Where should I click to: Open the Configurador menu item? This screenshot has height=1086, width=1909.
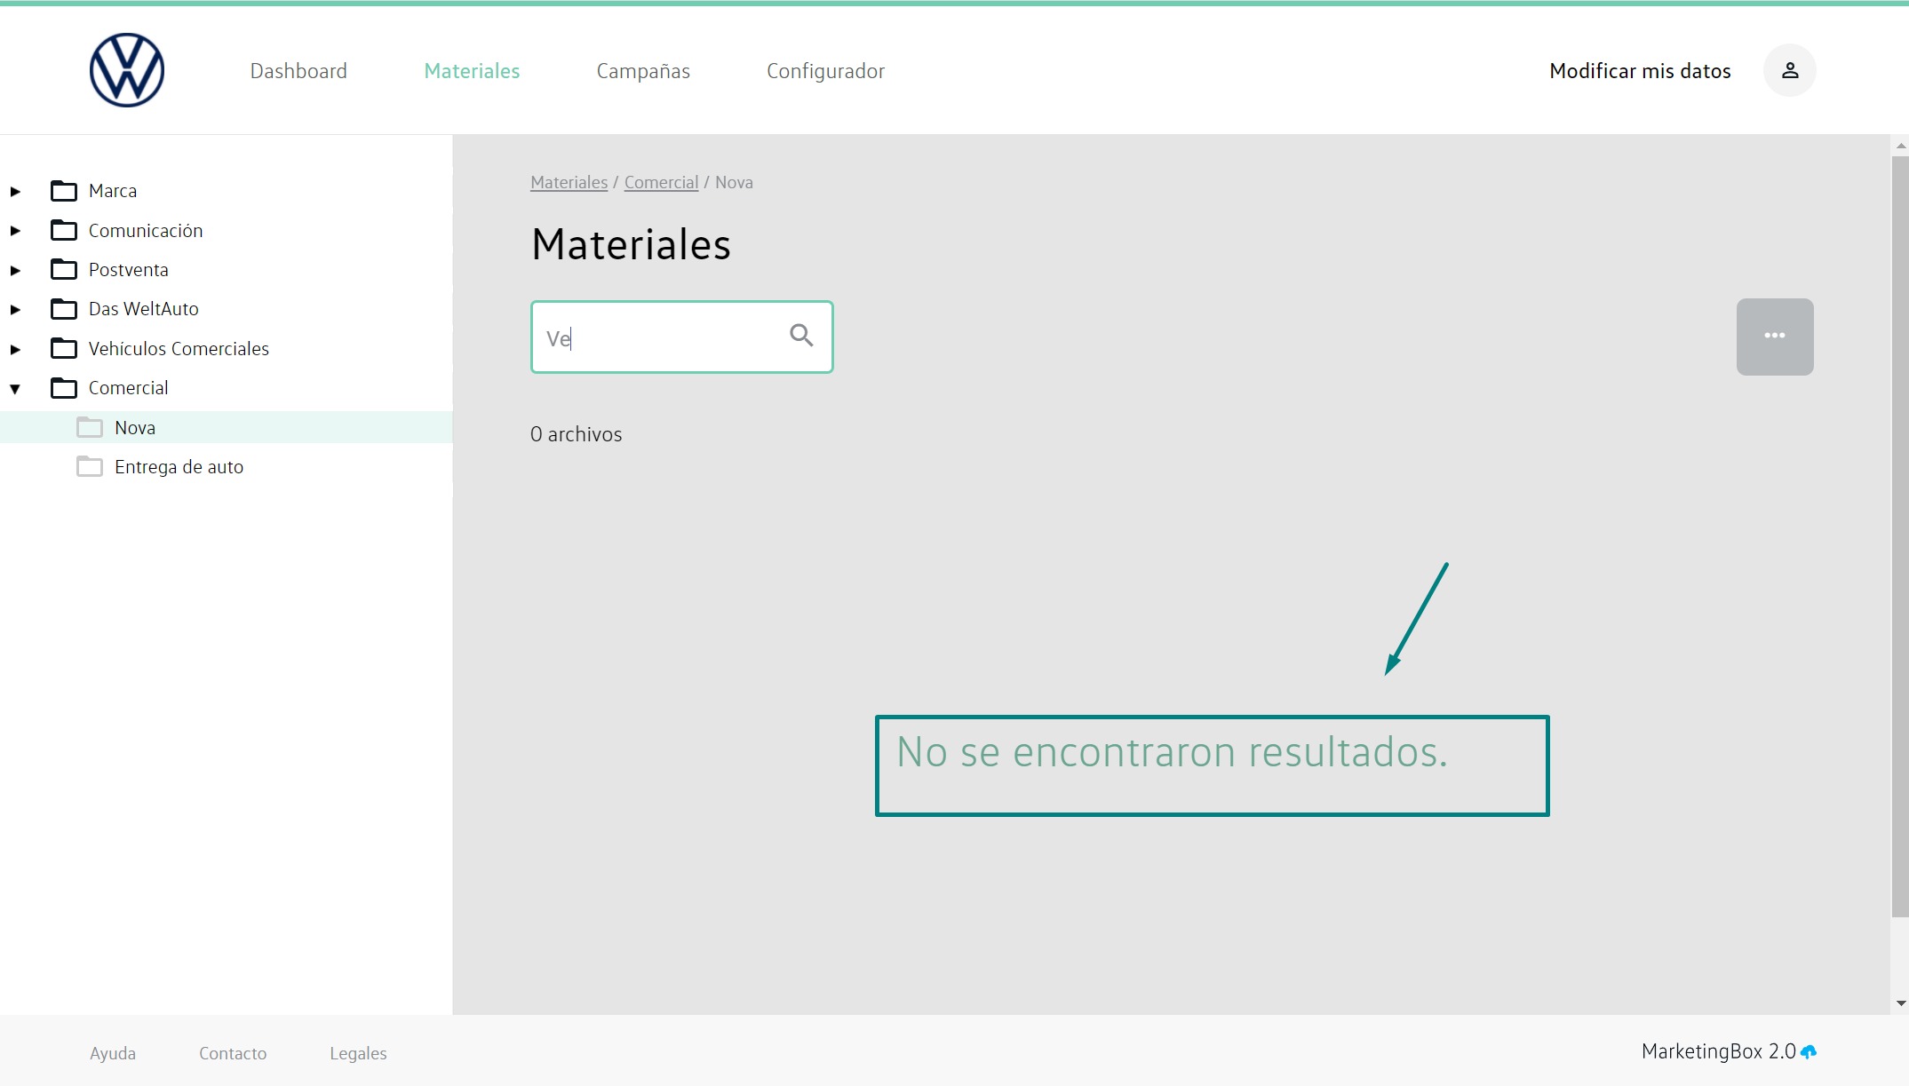(825, 71)
